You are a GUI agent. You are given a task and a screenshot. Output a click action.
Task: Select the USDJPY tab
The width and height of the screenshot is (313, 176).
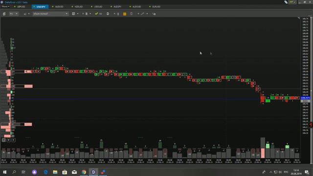tap(40, 7)
